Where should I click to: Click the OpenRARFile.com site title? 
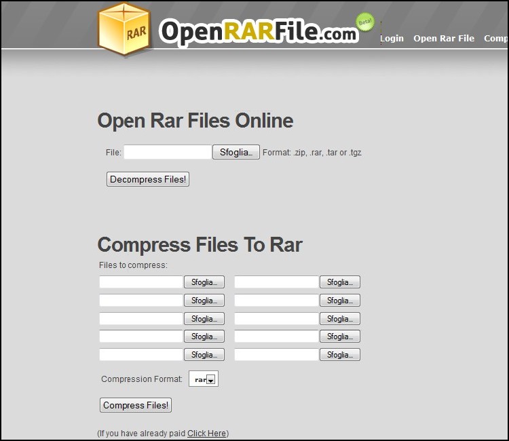pyautogui.click(x=258, y=31)
